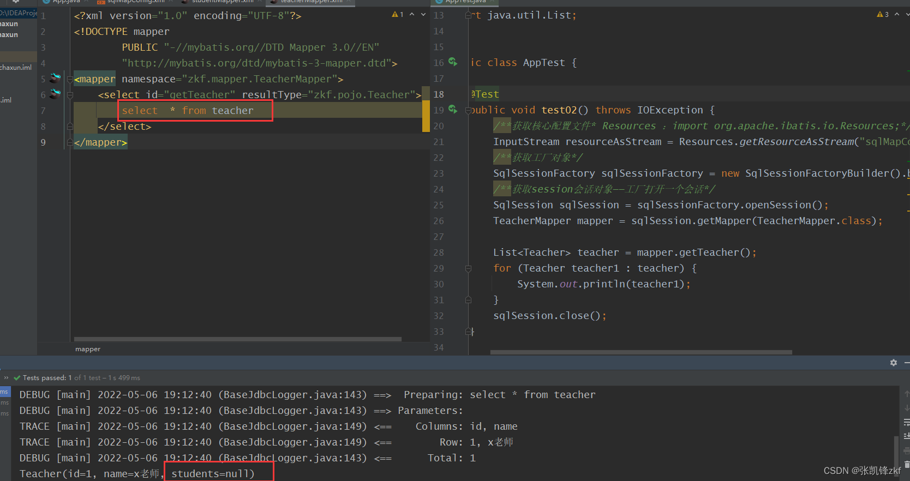
Task: Click mapper.getTeacher() call on line 28
Action: coord(693,252)
